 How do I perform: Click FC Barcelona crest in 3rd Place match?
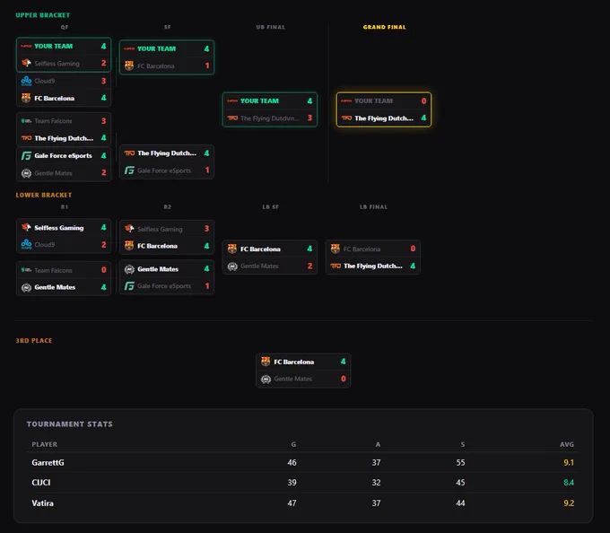266,362
